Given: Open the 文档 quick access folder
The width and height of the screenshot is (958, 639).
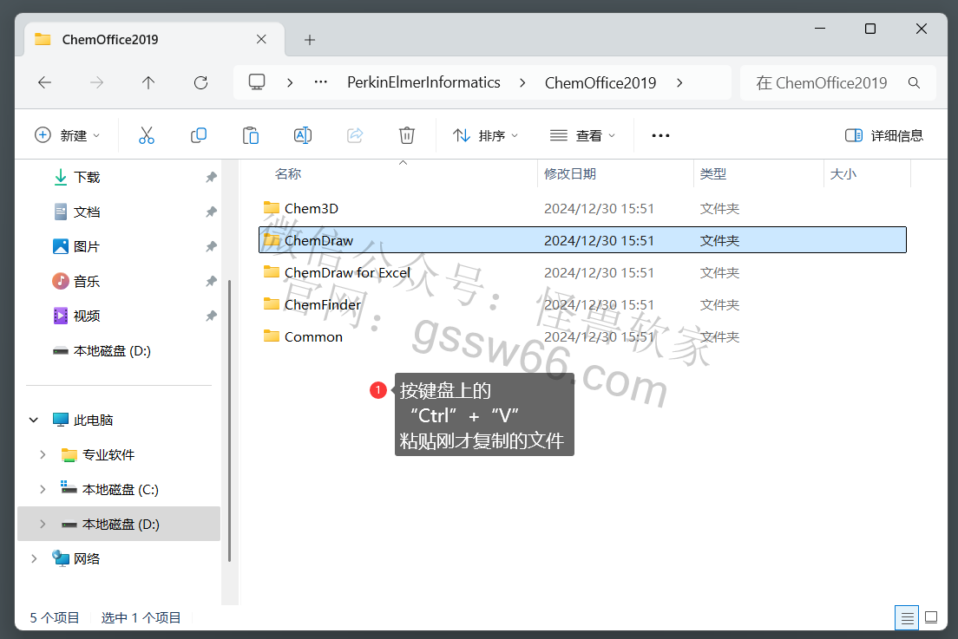Looking at the screenshot, I should (86, 212).
